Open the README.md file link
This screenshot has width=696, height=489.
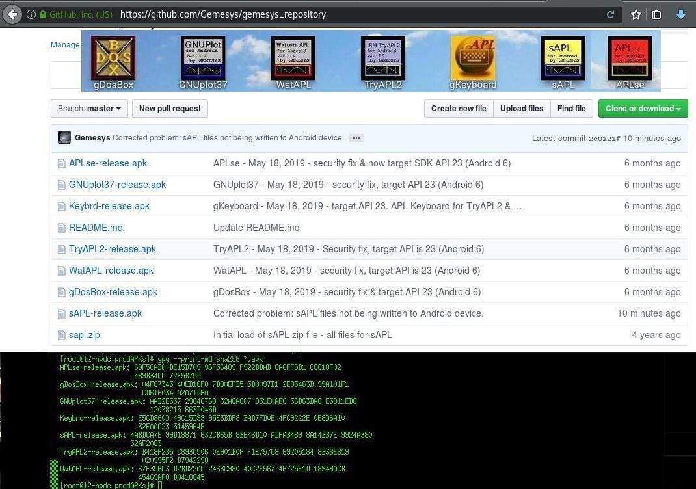tap(96, 228)
